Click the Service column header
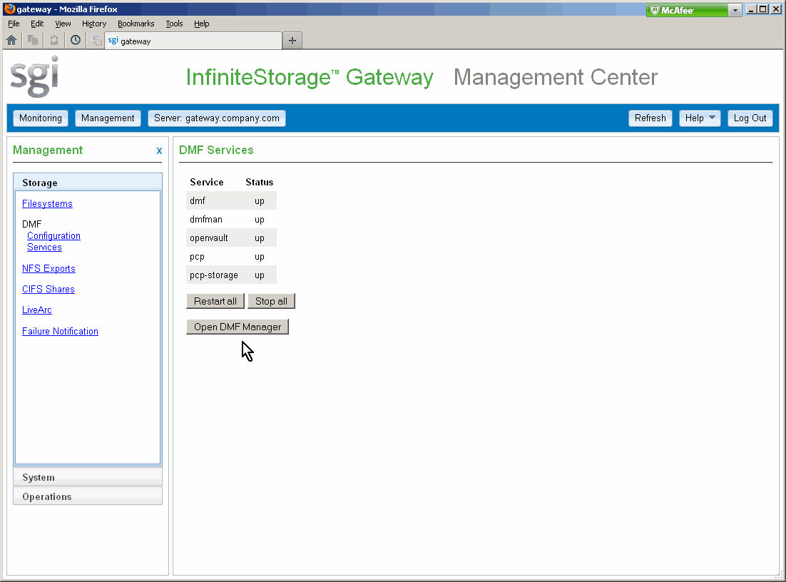The width and height of the screenshot is (786, 582). pos(207,182)
